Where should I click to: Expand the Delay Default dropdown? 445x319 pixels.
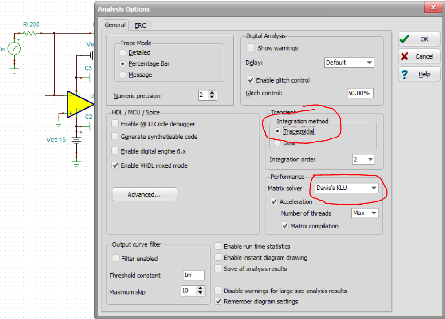pos(349,63)
